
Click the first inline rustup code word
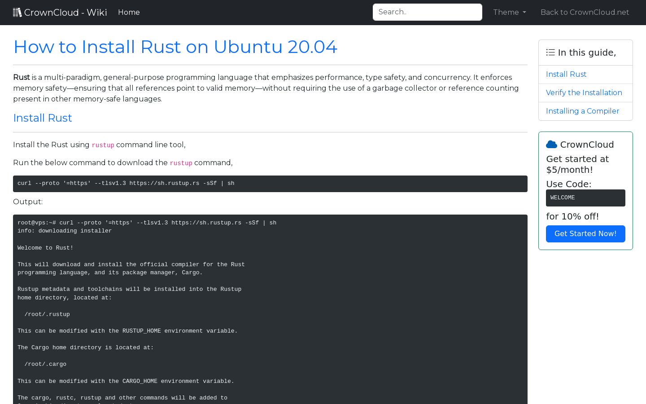click(x=103, y=145)
